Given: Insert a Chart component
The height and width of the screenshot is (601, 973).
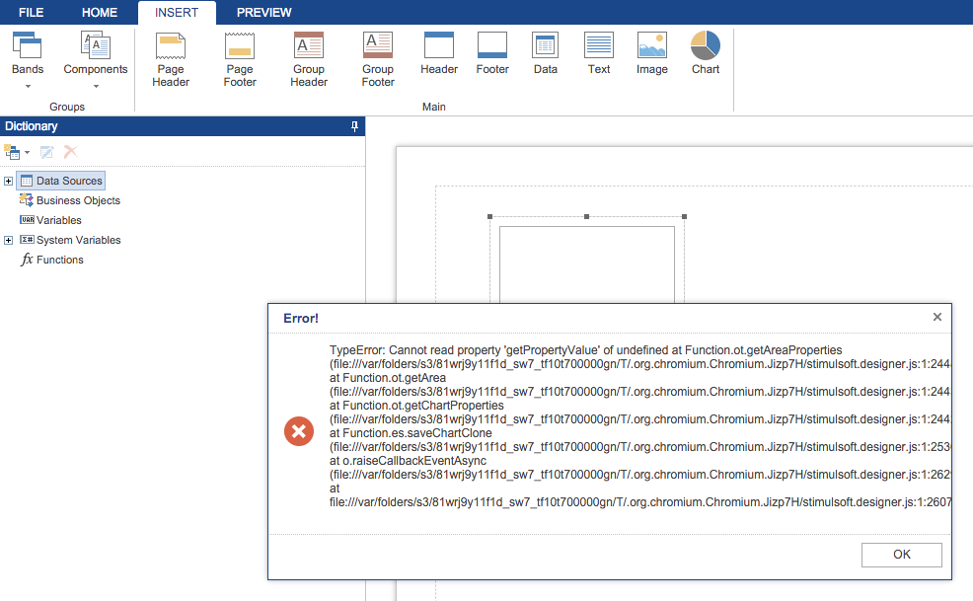Looking at the screenshot, I should click(x=706, y=54).
